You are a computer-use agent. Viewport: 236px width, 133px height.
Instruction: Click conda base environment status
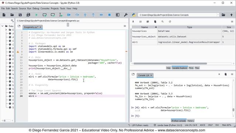point(168,125)
